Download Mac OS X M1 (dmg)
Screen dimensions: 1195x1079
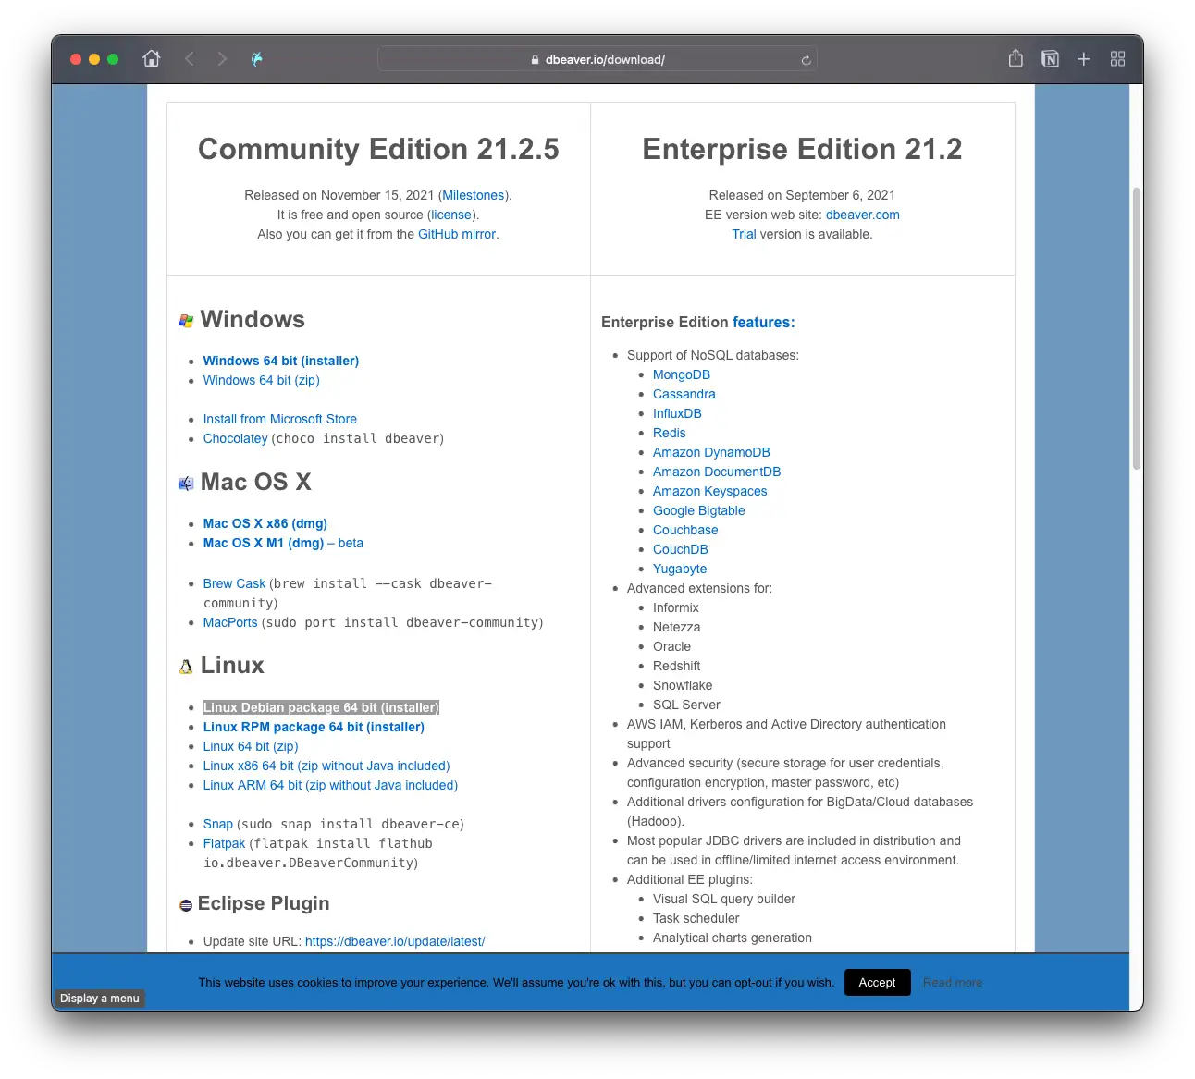(x=264, y=543)
